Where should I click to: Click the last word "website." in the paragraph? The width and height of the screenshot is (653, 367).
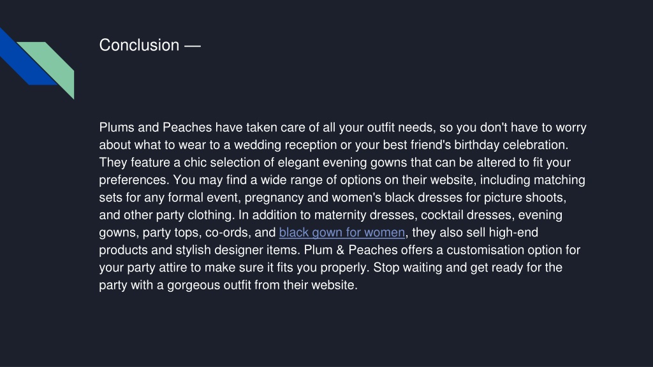[334, 285]
